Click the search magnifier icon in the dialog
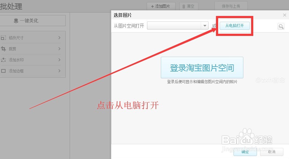Viewport: 289px width, 159px height. [x=281, y=26]
